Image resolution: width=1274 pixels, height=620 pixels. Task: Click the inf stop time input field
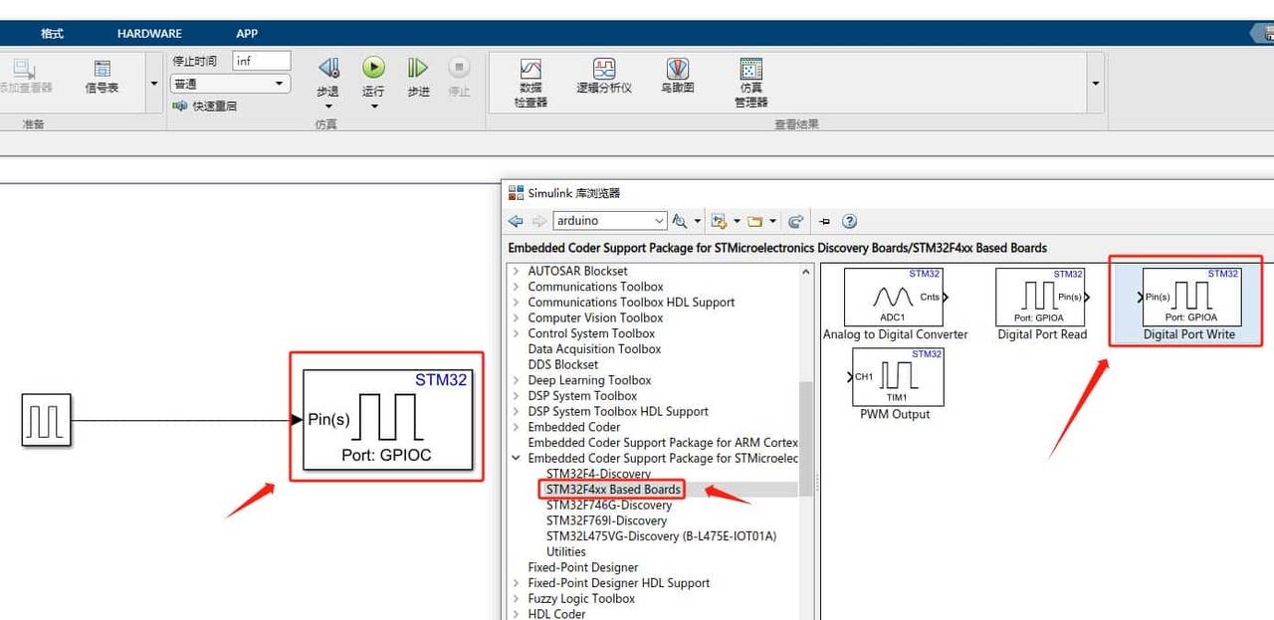coord(261,60)
